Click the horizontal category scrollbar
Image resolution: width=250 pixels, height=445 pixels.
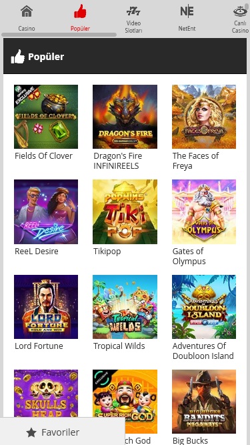click(59, 35)
